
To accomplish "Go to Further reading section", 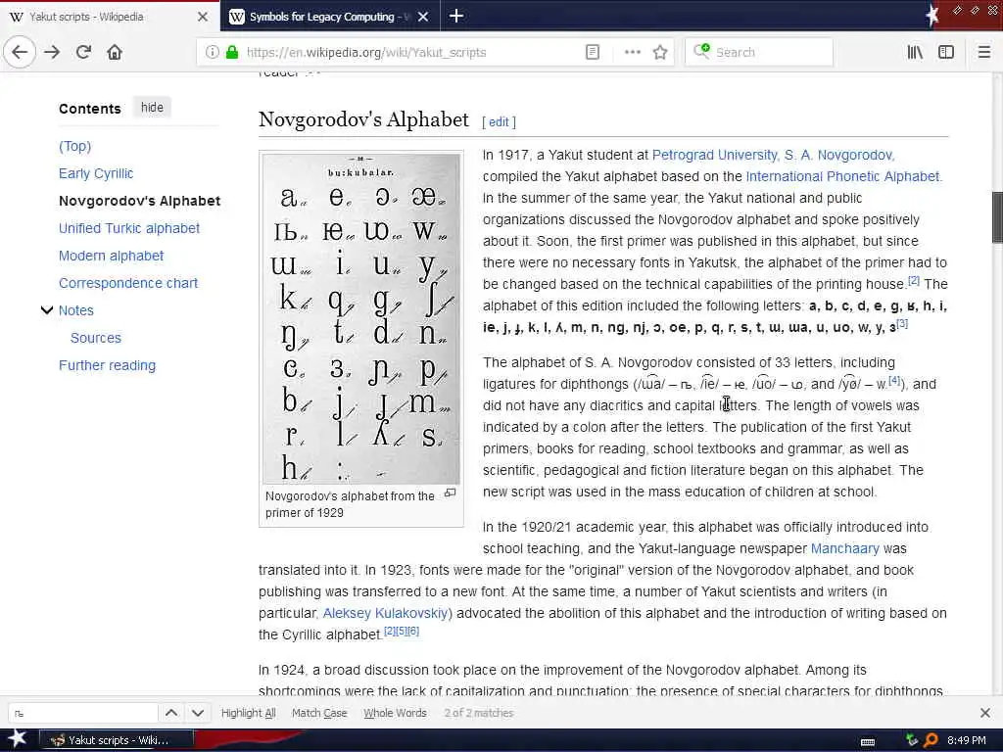I will point(107,365).
